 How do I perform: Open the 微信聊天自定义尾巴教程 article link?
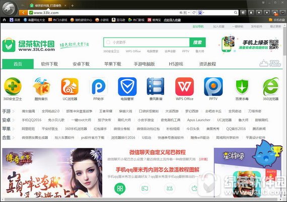click(x=158, y=152)
